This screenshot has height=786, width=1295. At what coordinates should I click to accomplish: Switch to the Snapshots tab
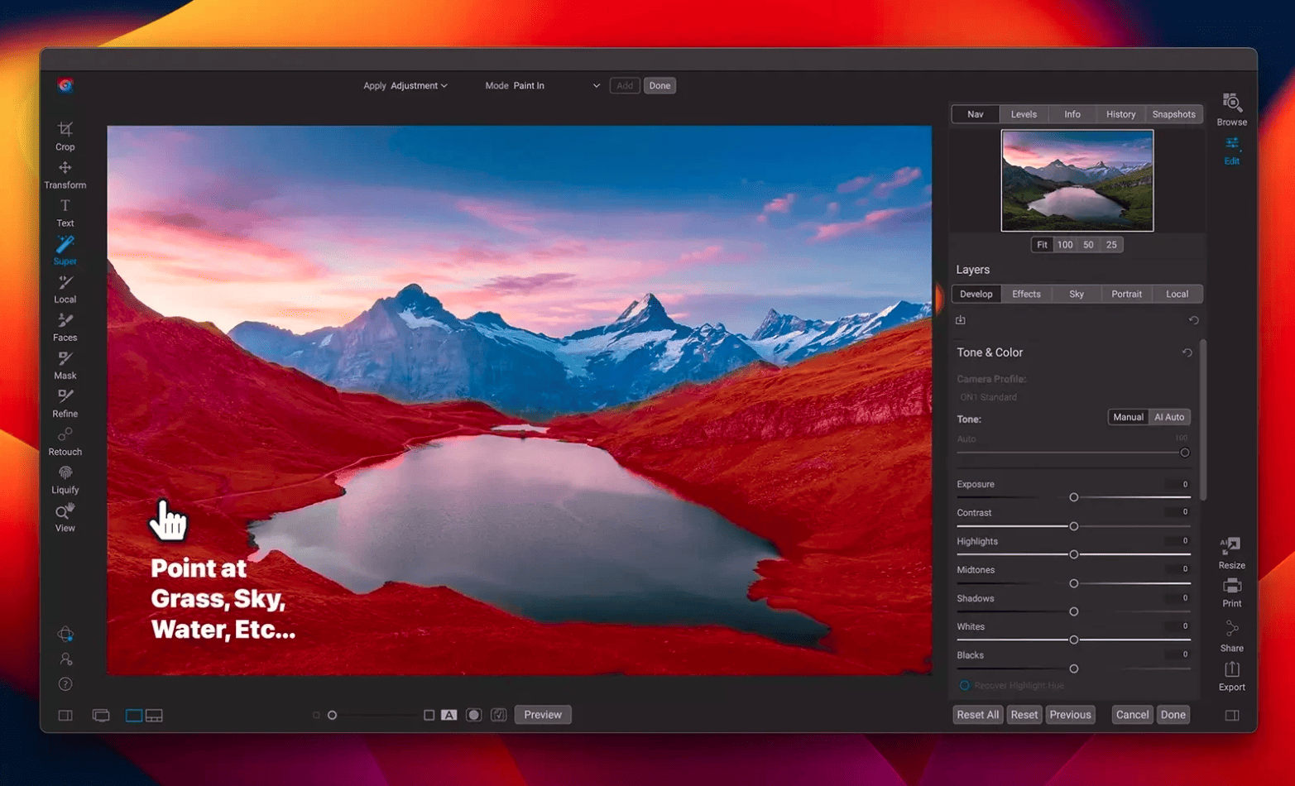click(1173, 114)
